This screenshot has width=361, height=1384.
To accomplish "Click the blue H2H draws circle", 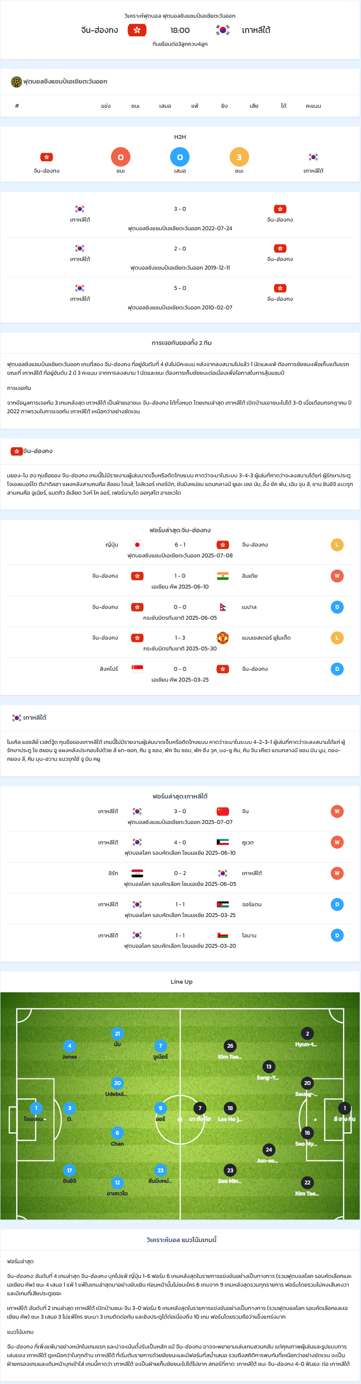I will pyautogui.click(x=180, y=157).
